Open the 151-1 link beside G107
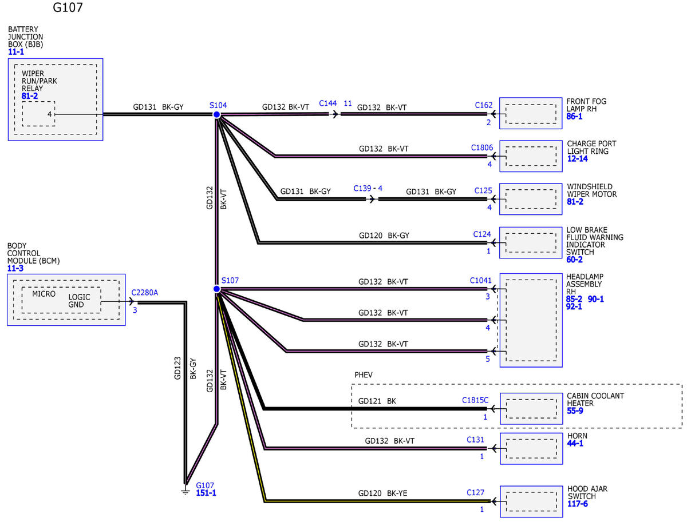 click(206, 493)
